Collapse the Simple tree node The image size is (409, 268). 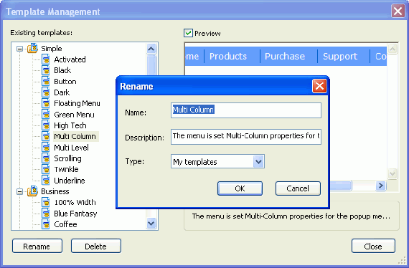pos(19,49)
